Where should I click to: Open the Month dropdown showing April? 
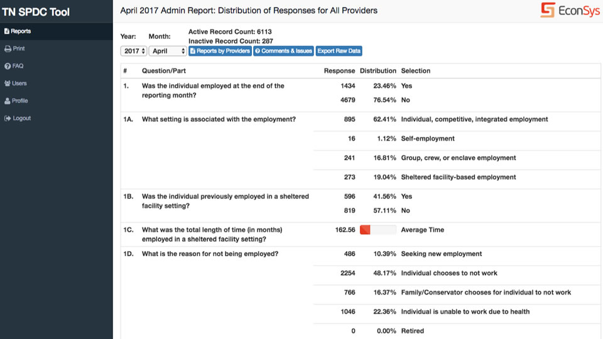point(168,51)
